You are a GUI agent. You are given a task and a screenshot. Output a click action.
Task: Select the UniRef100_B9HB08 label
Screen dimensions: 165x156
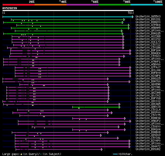(148, 132)
